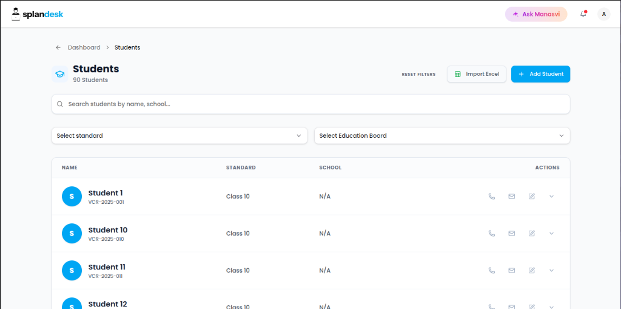Click the Students breadcrumb item

[x=127, y=47]
